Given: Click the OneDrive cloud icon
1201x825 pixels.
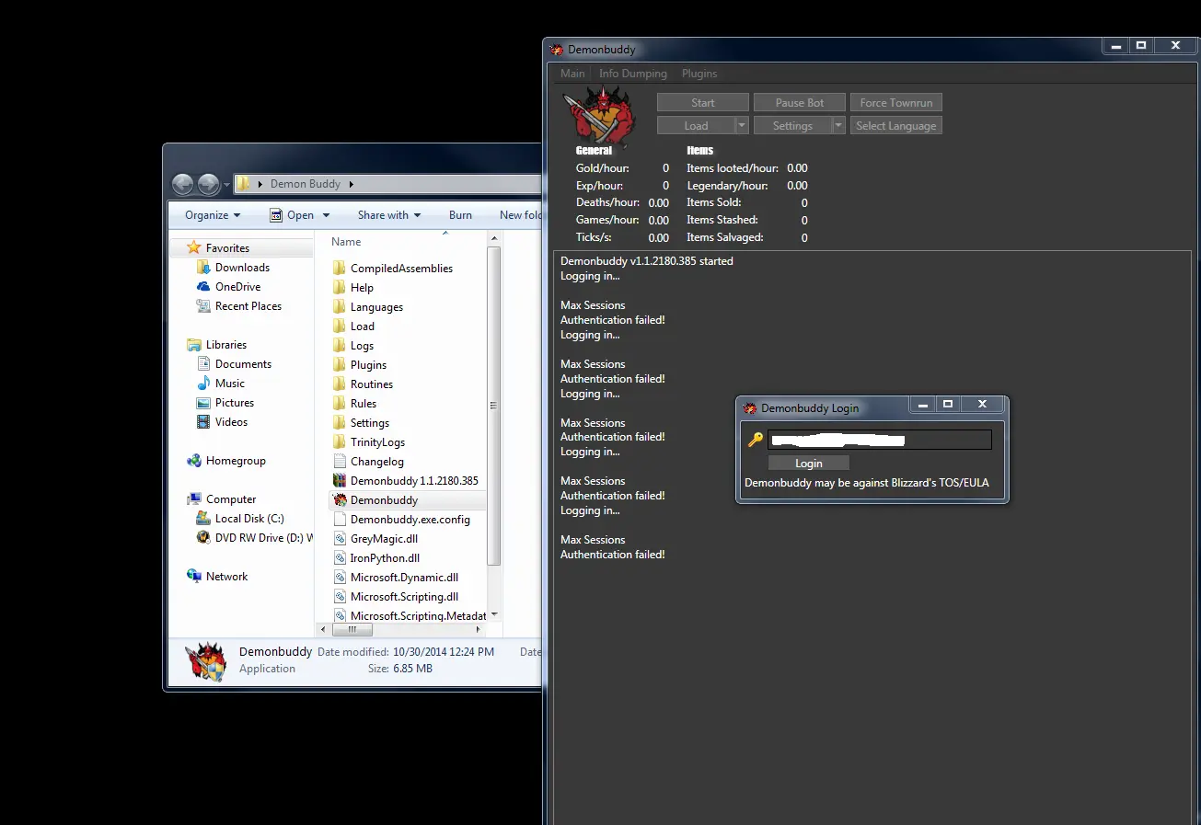Looking at the screenshot, I should (204, 287).
